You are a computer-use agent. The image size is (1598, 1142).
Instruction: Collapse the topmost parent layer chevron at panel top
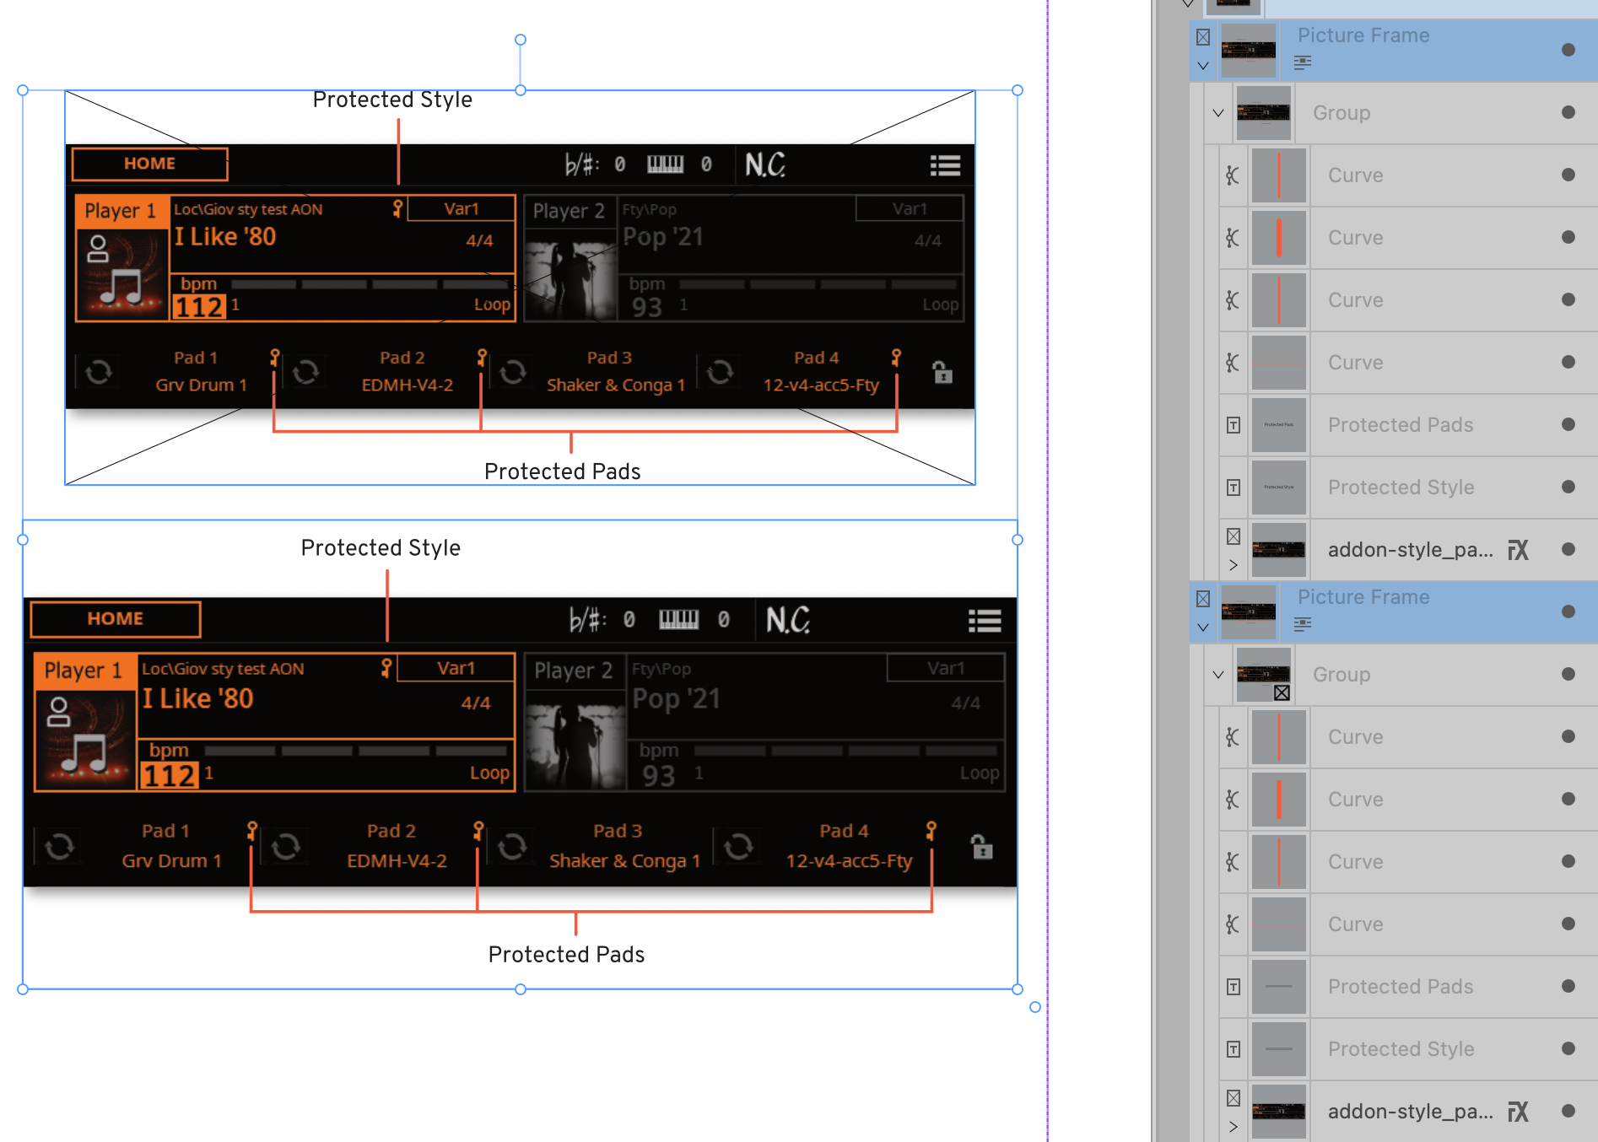[x=1188, y=4]
